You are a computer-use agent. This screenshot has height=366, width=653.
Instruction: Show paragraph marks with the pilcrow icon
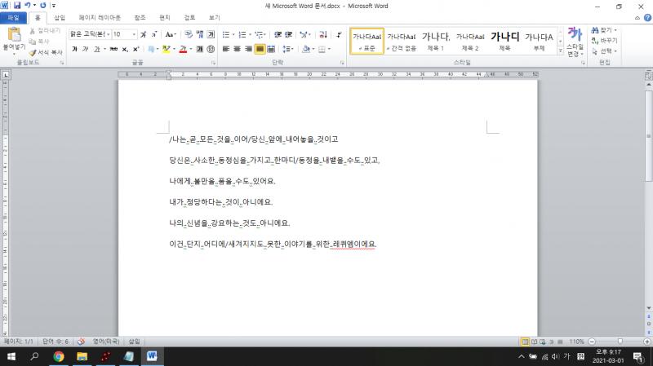click(339, 34)
